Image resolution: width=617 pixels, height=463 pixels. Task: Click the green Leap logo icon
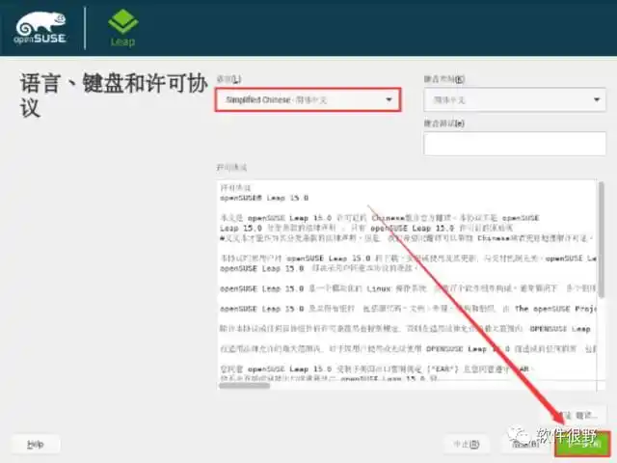point(123,21)
